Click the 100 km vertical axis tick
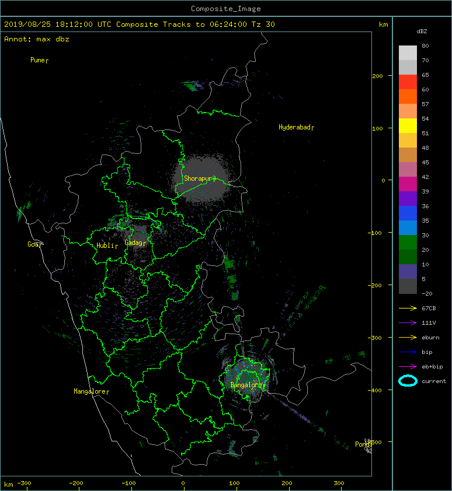 (378, 128)
